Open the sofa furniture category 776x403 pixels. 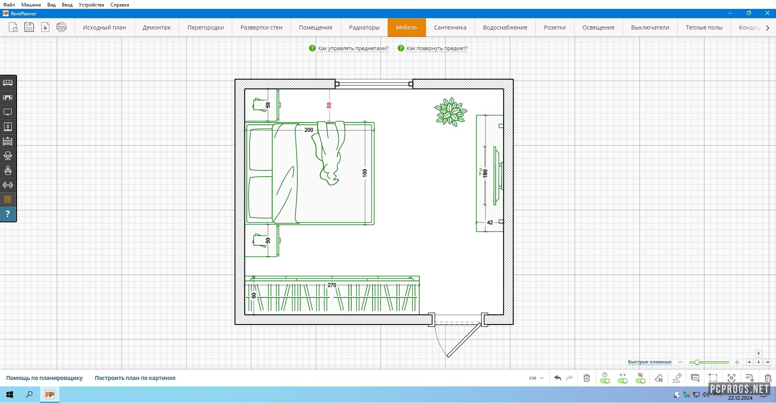(8, 83)
